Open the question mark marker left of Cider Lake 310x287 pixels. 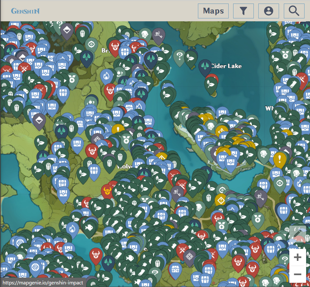[180, 57]
